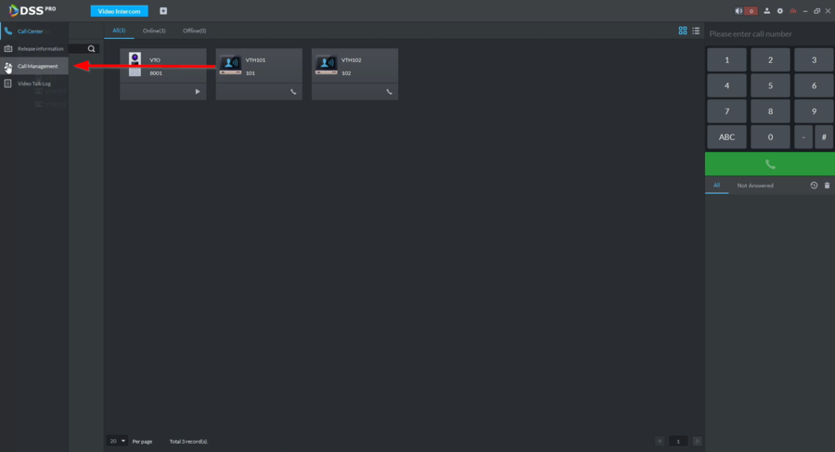Select the Not Answered calls tab
The width and height of the screenshot is (835, 452).
[755, 186]
